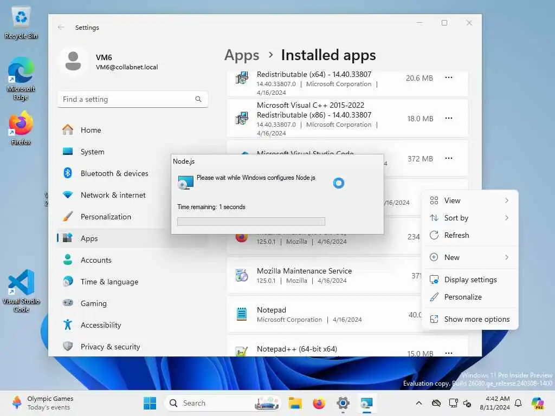
Task: Open Olympic Games widget on taskbar
Action: pyautogui.click(x=42, y=403)
